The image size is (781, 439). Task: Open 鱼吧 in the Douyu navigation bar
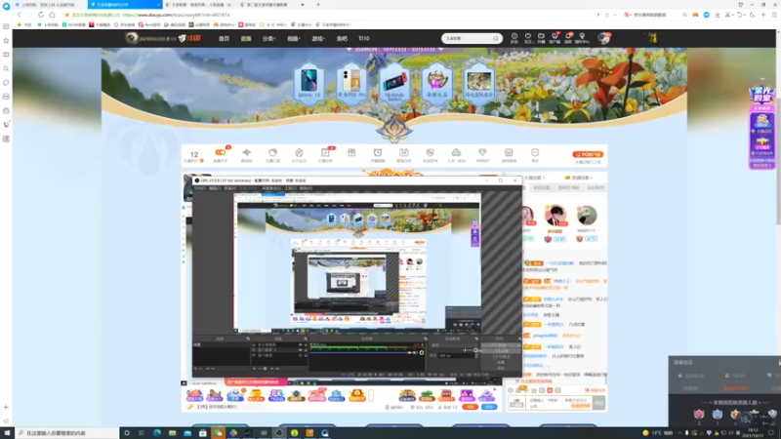(342, 38)
